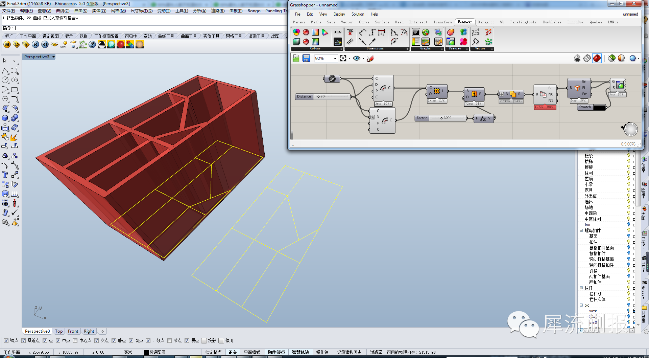Select the Text object tool
Viewport: 649px width, 358px height.
(5, 175)
